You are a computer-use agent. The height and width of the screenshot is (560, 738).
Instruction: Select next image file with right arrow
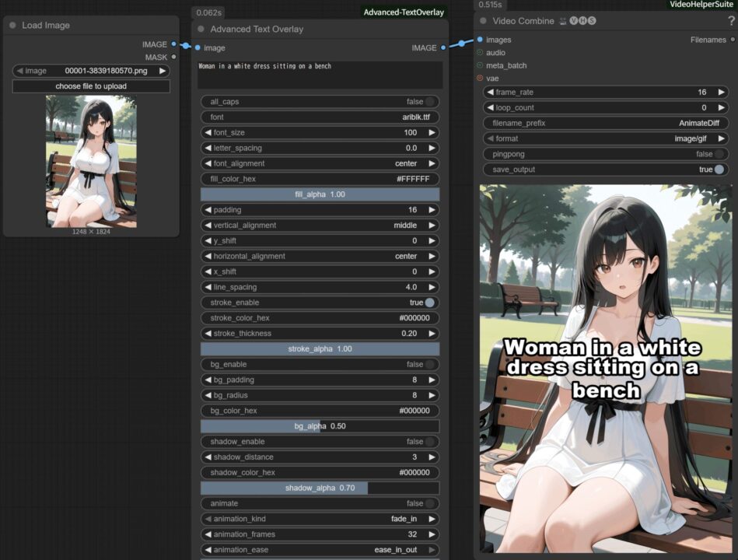(163, 71)
